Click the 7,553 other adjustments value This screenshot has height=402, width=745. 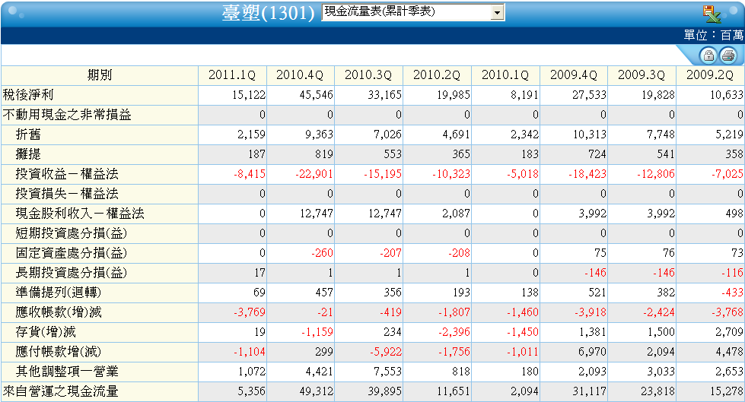coord(387,372)
